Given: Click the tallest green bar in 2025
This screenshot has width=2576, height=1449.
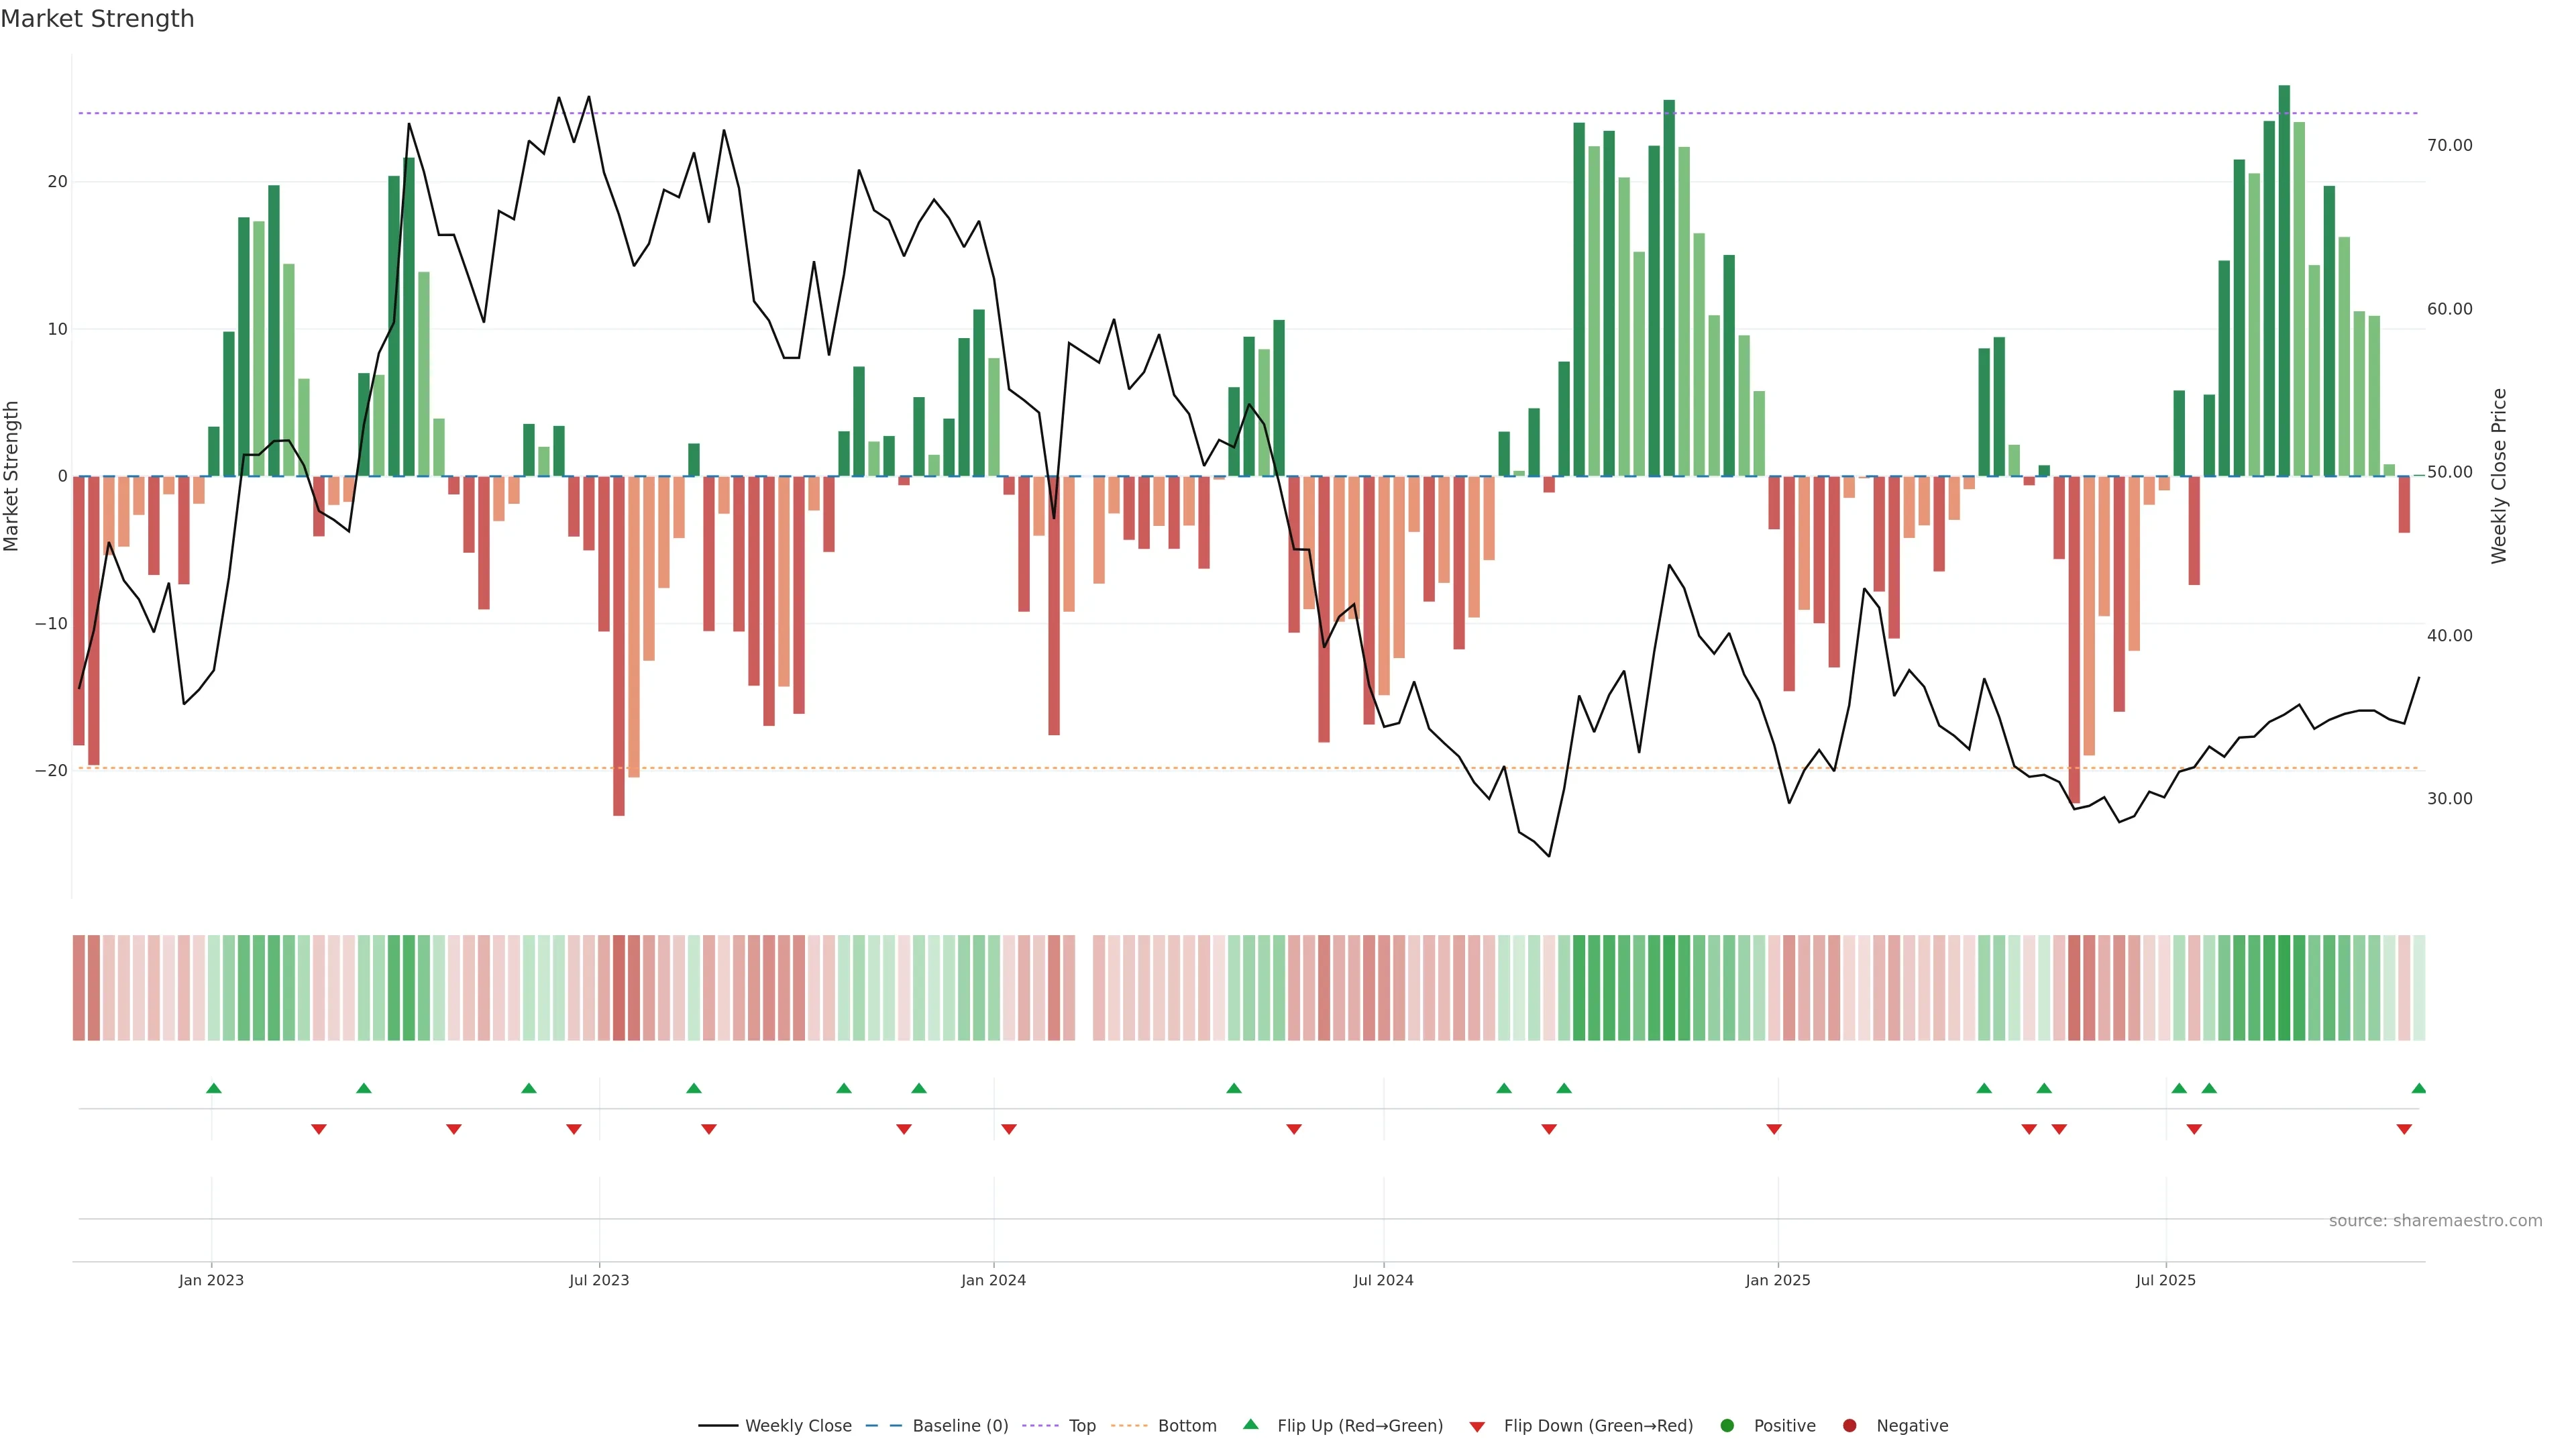Looking at the screenshot, I should point(2284,280).
